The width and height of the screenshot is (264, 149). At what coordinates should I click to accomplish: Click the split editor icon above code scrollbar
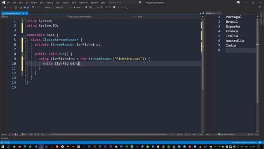tap(203, 17)
